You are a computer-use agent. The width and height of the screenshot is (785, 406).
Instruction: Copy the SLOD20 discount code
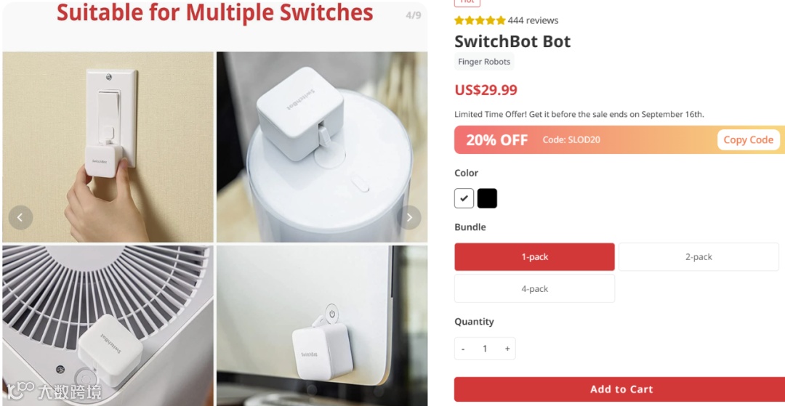[x=749, y=140]
